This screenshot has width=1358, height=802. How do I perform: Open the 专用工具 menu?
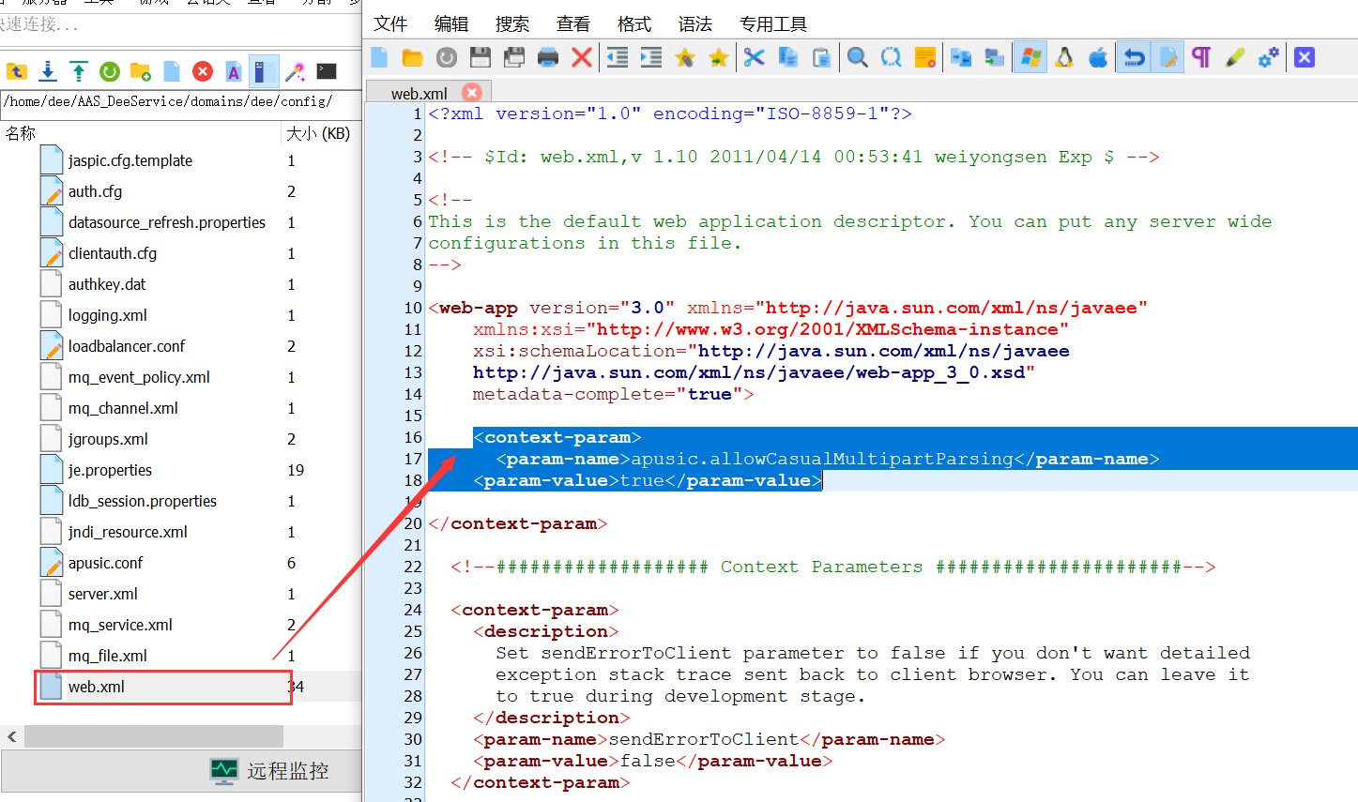[x=772, y=23]
